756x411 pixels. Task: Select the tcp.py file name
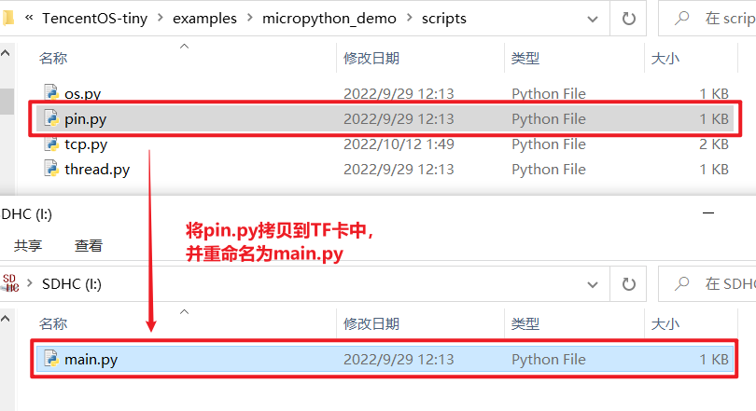[x=86, y=144]
